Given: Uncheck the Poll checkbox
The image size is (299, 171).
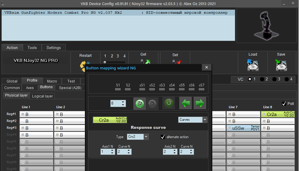Looking at the screenshot, I should click(x=284, y=103).
